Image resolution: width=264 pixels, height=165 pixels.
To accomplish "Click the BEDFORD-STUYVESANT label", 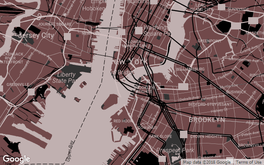I will point(210,104).
